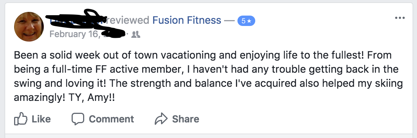
Task: Click the word "reviewed" in header
Action: (x=129, y=20)
